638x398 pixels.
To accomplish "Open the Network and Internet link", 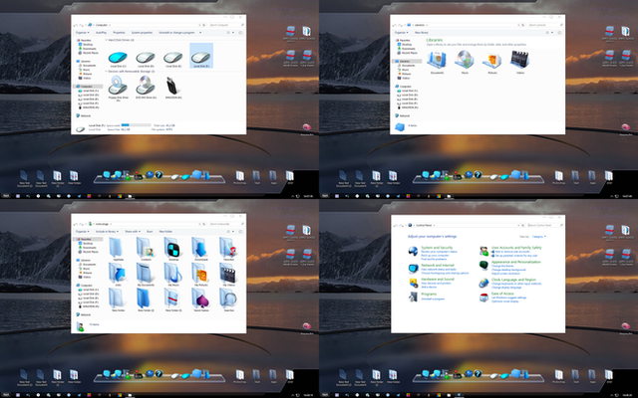I will (x=438, y=266).
